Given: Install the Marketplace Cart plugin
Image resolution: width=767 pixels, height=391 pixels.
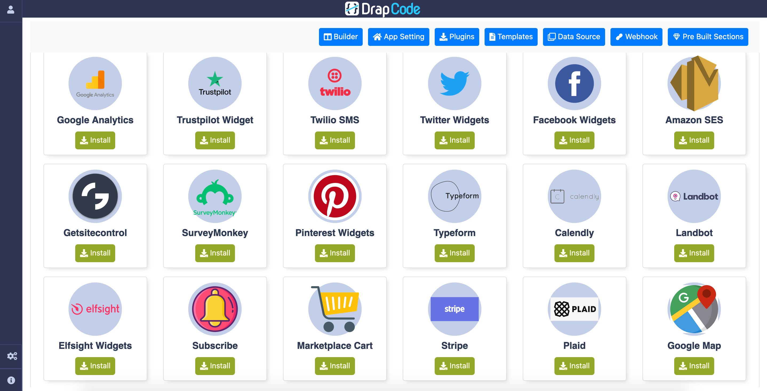Looking at the screenshot, I should click(335, 366).
